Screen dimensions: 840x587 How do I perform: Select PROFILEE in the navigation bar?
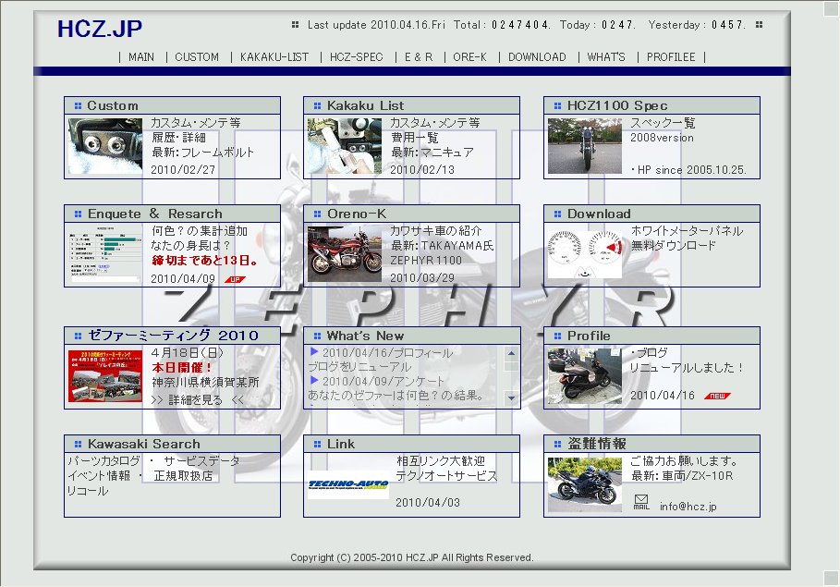tap(671, 57)
